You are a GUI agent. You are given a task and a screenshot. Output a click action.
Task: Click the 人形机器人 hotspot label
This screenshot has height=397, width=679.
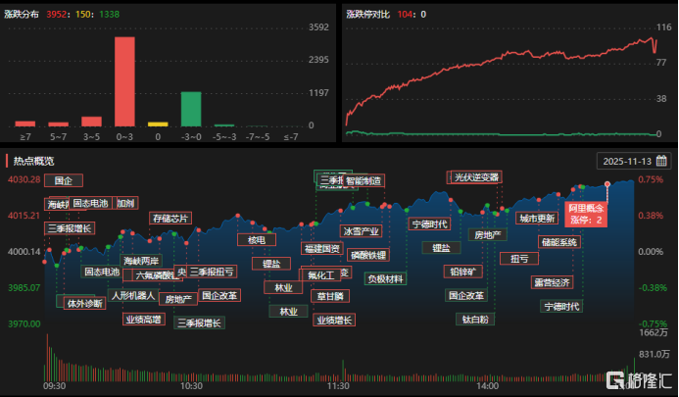[x=132, y=295]
